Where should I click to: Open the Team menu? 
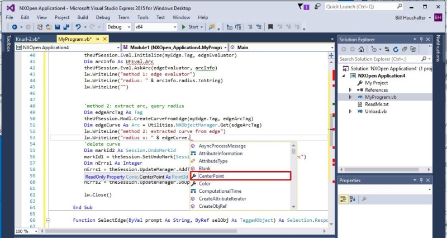123,17
